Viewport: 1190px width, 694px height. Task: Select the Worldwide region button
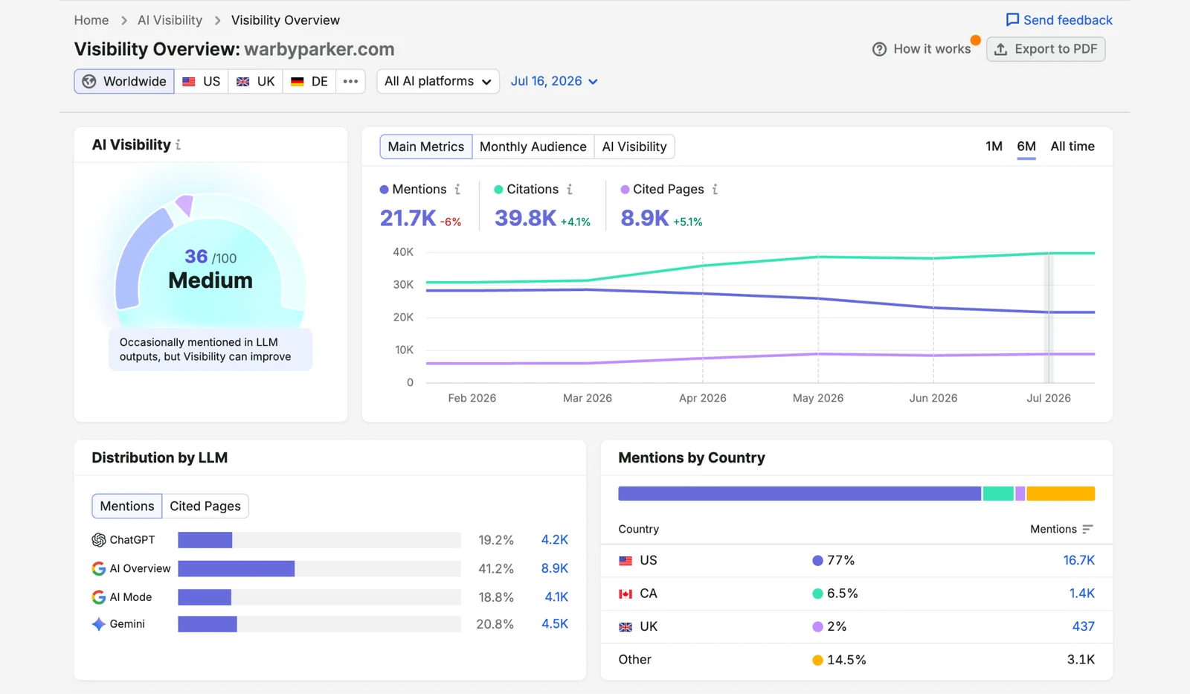(x=124, y=81)
